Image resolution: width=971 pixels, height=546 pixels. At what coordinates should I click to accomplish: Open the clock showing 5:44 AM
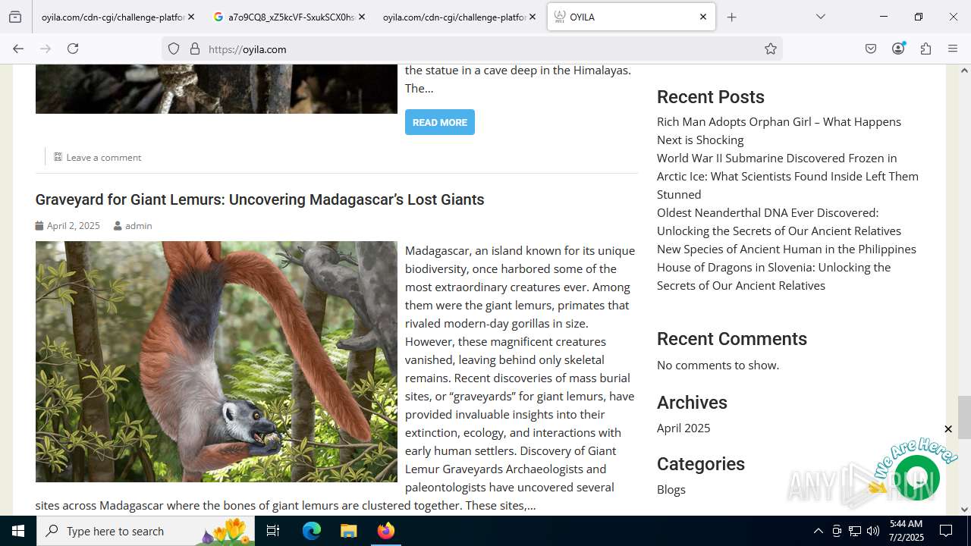tap(906, 531)
